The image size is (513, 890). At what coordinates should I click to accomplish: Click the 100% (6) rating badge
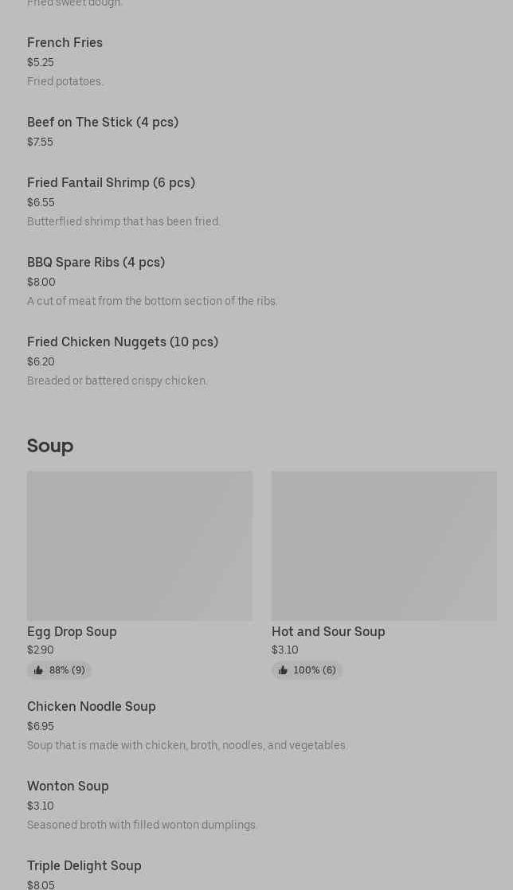[x=315, y=670]
